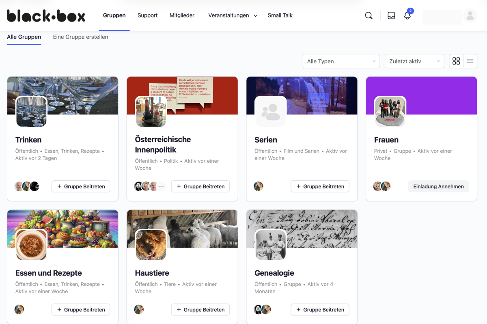Click the Essen und Rezepte cover image

(81, 221)
